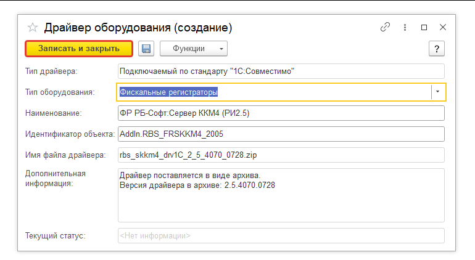Click the Наименование label
The height and width of the screenshot is (260, 475).
coord(53,113)
